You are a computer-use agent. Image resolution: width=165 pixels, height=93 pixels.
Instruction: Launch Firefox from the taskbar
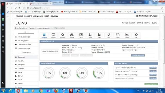56,91
